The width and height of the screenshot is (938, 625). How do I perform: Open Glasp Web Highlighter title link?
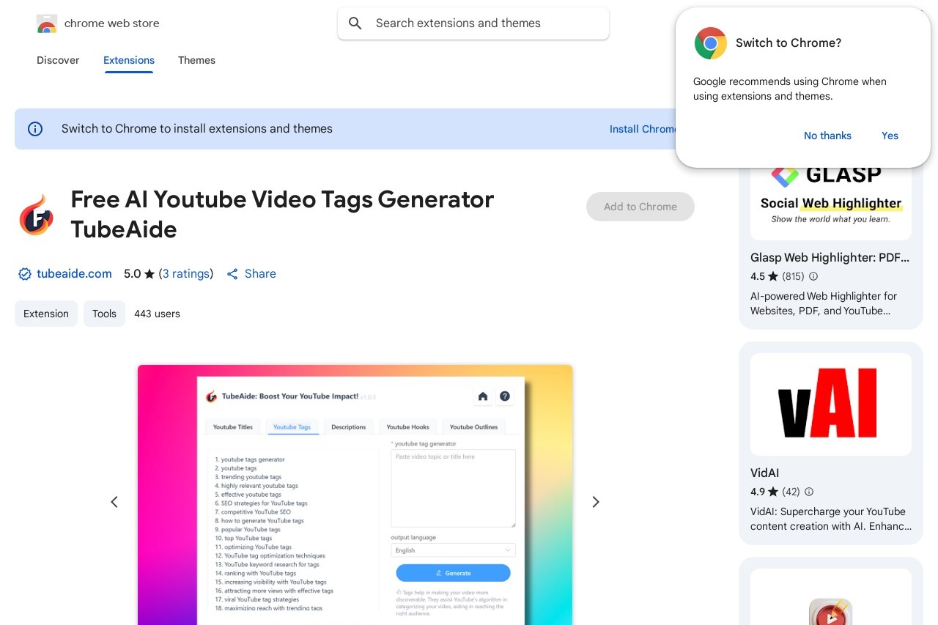tap(830, 258)
